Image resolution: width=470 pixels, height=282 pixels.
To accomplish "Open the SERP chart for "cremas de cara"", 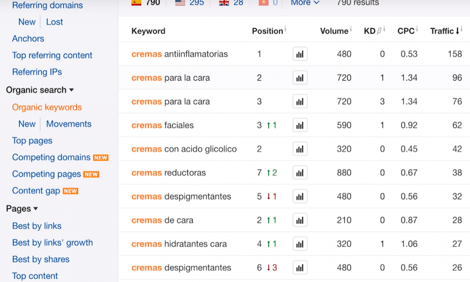I will tap(300, 220).
